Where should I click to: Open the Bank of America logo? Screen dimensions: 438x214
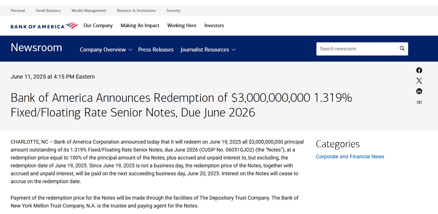pos(44,26)
